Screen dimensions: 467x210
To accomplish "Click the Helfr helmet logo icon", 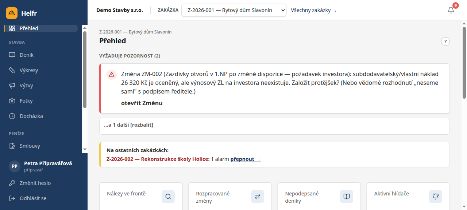I will pyautogui.click(x=12, y=13).
